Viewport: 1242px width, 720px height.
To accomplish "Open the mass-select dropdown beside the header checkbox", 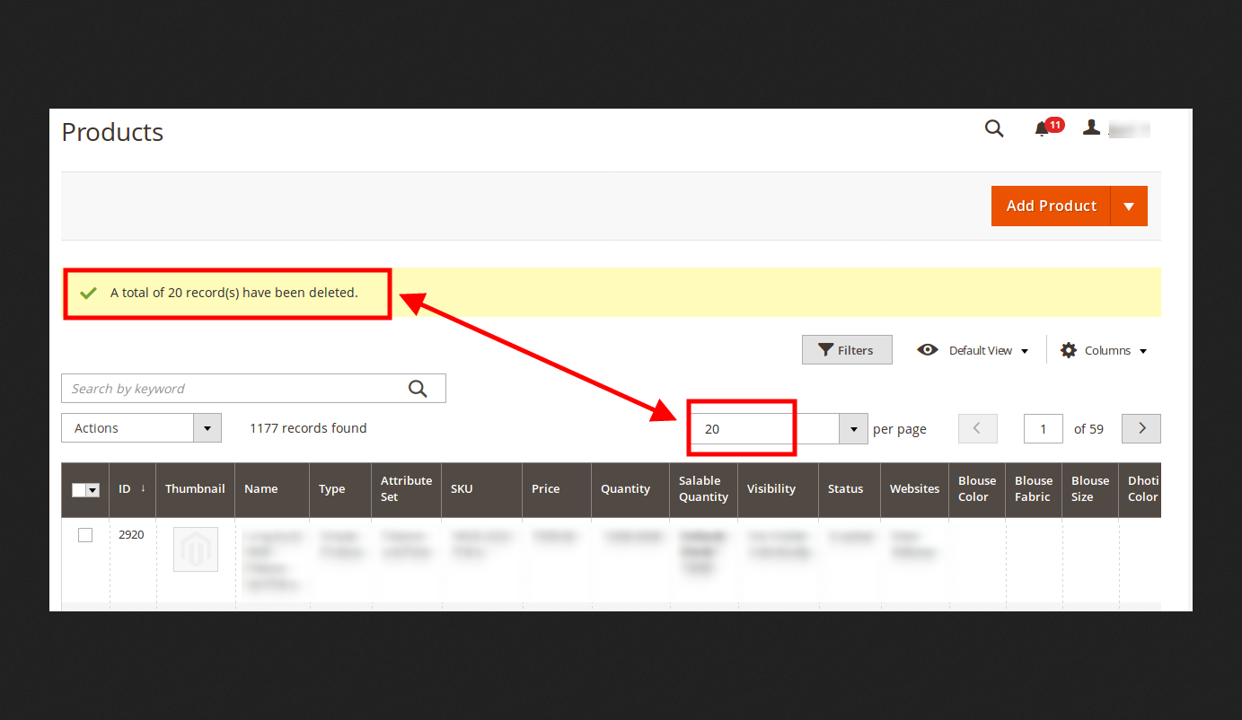I will click(x=92, y=489).
